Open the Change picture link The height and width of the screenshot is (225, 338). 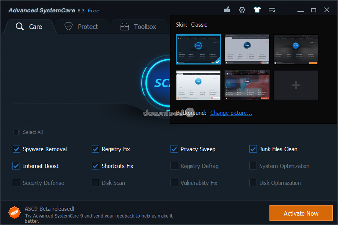(x=231, y=113)
